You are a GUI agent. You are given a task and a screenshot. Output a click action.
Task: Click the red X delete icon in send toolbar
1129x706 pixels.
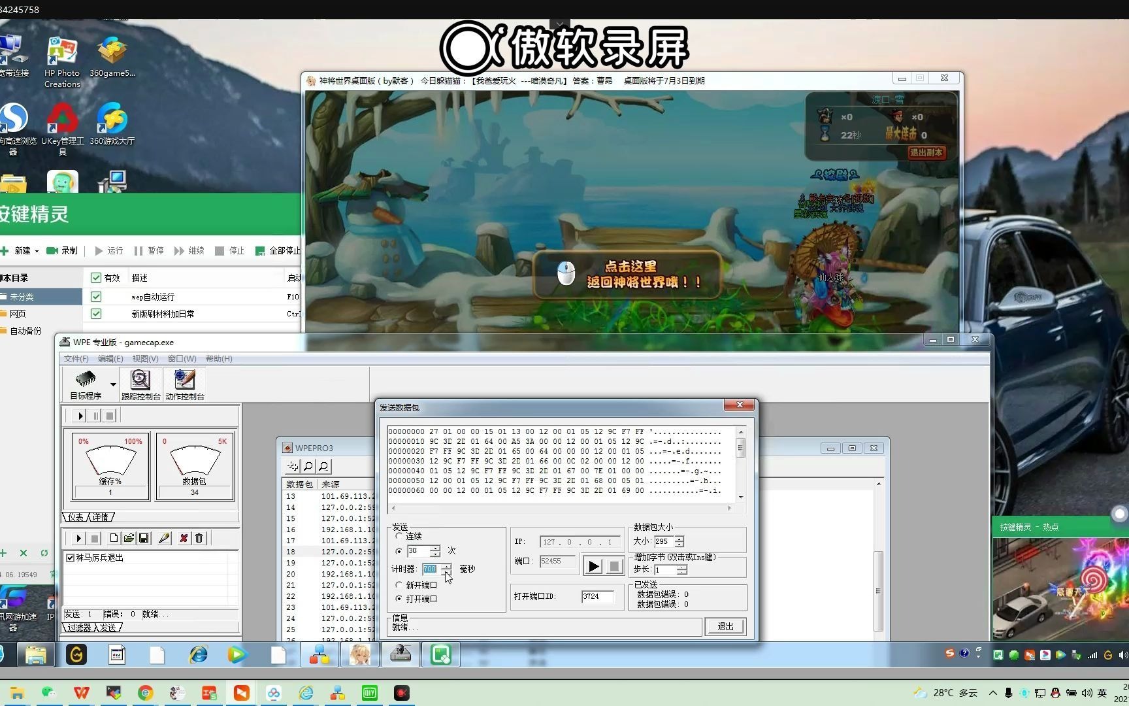tap(184, 538)
